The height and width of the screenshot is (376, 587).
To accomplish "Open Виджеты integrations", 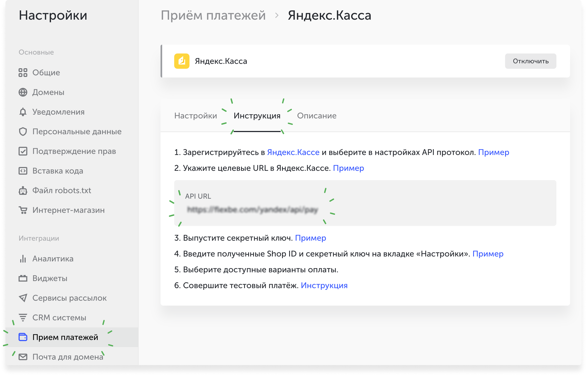I will [72, 278].
